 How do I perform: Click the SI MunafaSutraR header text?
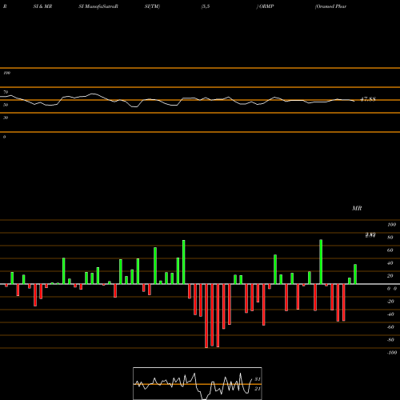pos(98,6)
